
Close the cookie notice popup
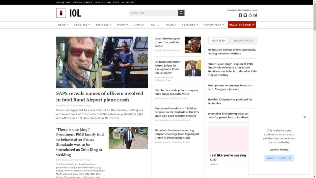click(x=304, y=117)
